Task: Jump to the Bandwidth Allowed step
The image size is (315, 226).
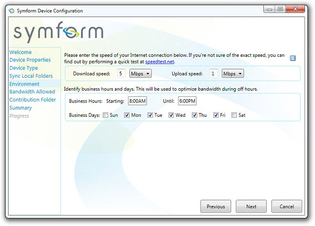Action: pyautogui.click(x=32, y=92)
